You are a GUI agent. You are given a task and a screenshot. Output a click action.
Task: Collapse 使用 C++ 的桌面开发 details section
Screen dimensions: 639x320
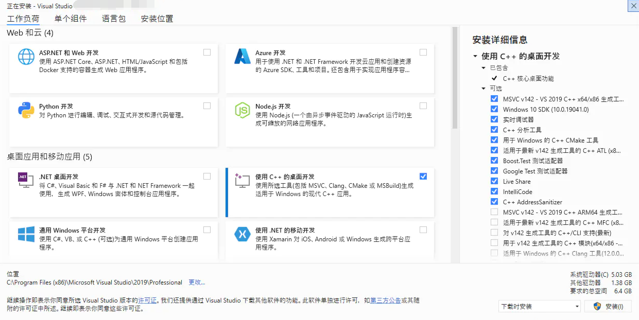click(475, 56)
